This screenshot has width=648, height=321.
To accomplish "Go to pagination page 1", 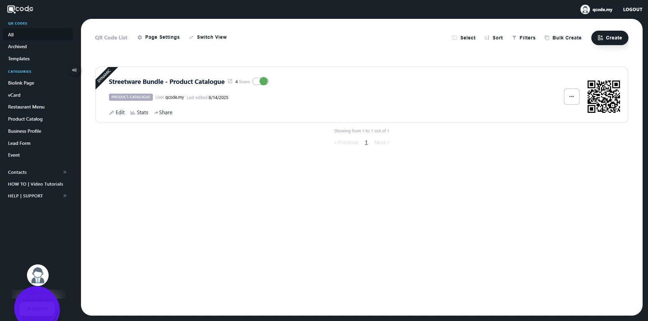I will [366, 143].
